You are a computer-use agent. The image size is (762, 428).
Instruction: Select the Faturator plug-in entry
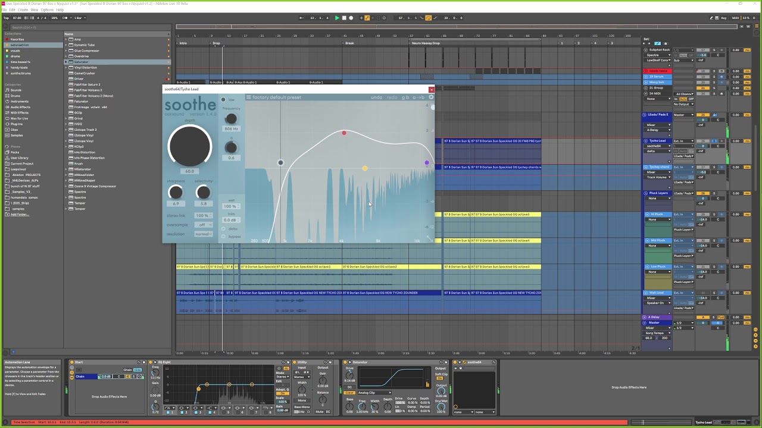click(81, 101)
